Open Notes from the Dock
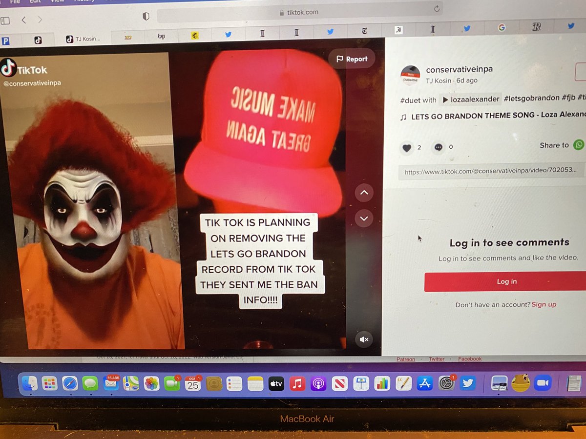Image resolution: width=586 pixels, height=439 pixels. point(255,384)
